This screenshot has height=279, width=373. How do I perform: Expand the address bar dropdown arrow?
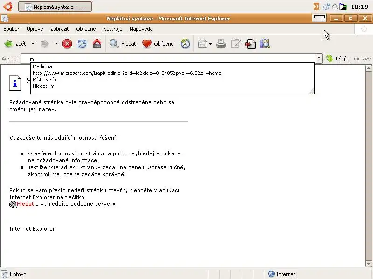pyautogui.click(x=319, y=59)
